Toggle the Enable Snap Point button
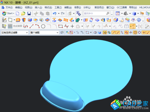 click(105, 32)
